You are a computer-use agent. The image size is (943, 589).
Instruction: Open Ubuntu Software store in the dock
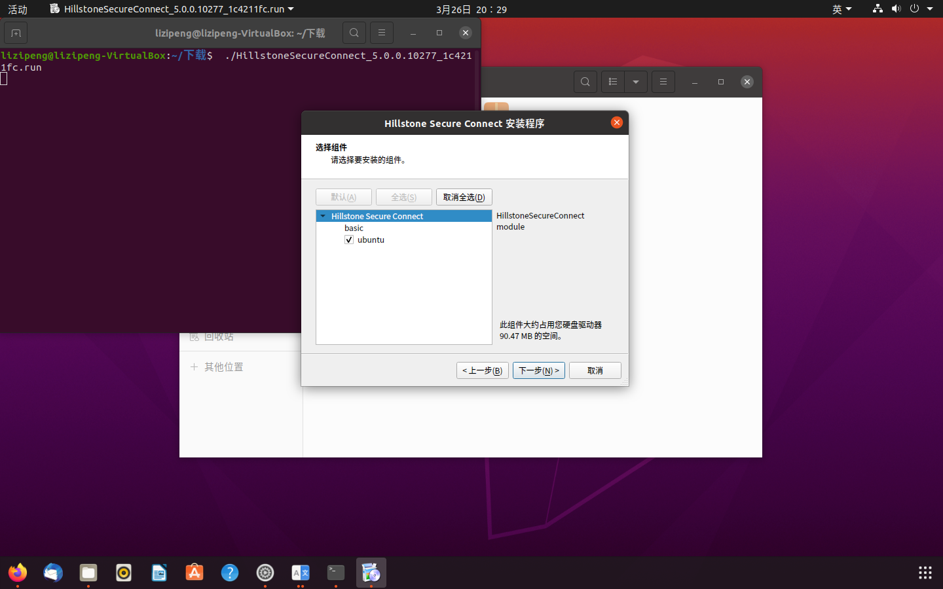(x=194, y=573)
